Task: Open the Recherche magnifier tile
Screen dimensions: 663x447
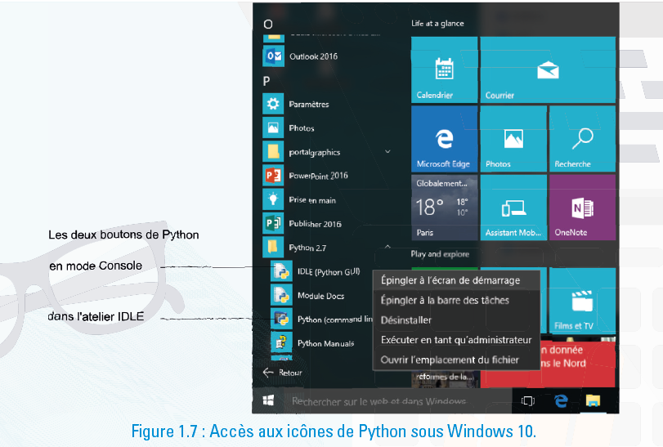Action: (582, 139)
